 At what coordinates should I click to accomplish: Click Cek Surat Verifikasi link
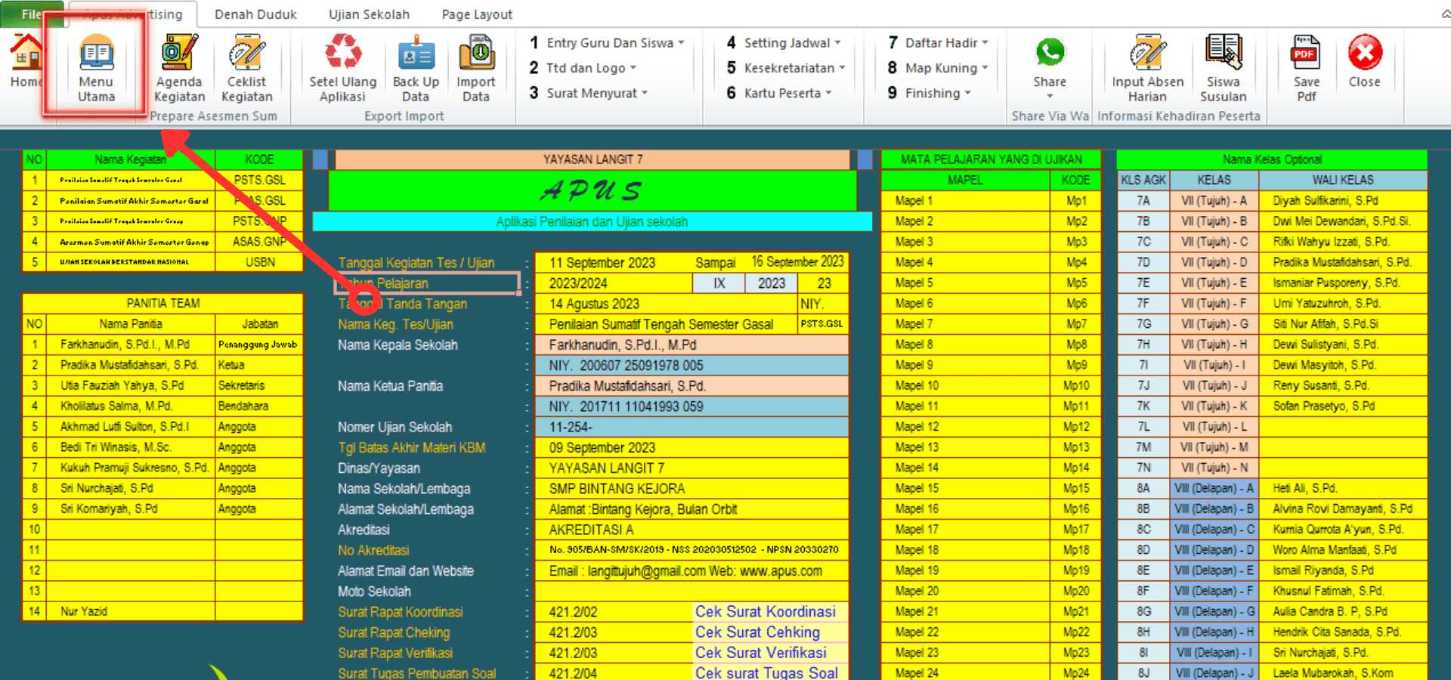point(760,653)
